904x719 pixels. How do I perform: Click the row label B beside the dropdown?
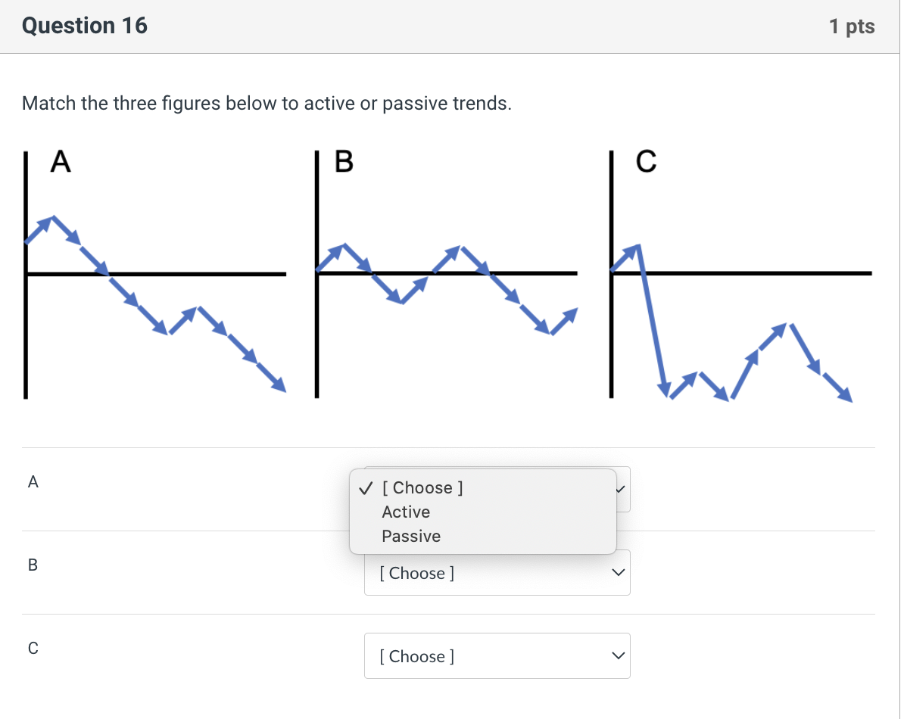33,565
